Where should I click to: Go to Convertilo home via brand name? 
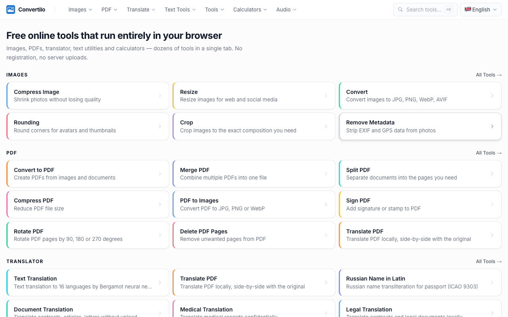32,10
